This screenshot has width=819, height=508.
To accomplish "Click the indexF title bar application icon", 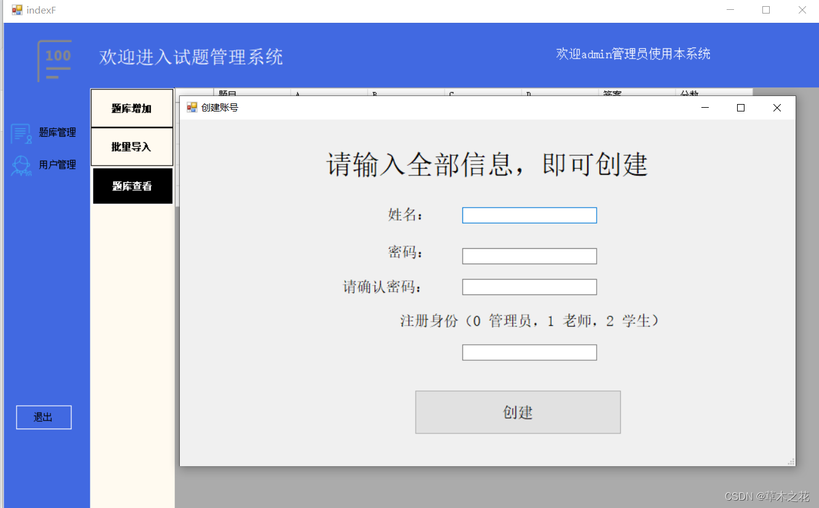I will 17,9.
